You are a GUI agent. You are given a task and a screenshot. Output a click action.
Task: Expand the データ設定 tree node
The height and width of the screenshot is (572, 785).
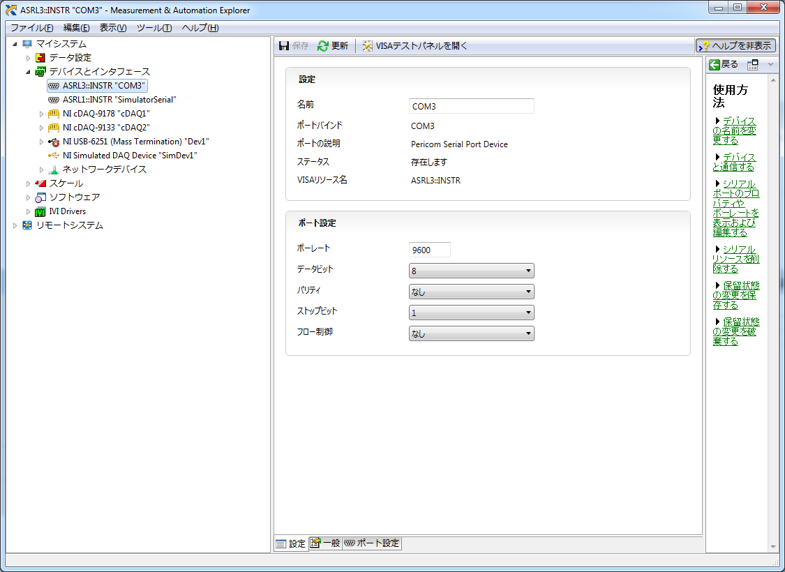[x=28, y=58]
